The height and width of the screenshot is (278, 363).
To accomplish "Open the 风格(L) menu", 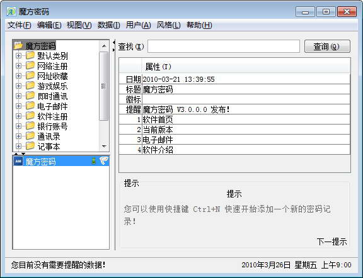I will tap(168, 25).
